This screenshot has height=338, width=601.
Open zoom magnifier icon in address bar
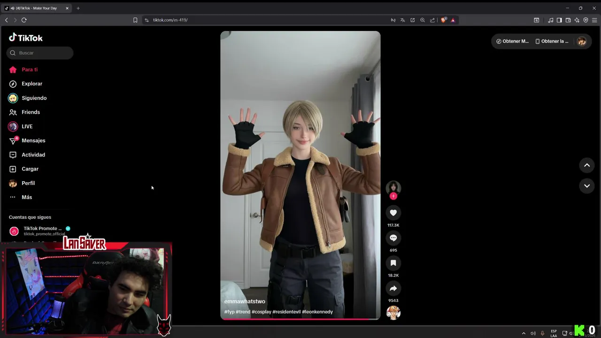pyautogui.click(x=423, y=20)
